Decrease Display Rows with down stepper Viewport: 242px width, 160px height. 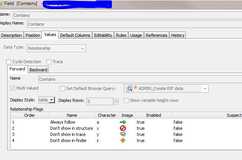(116, 103)
